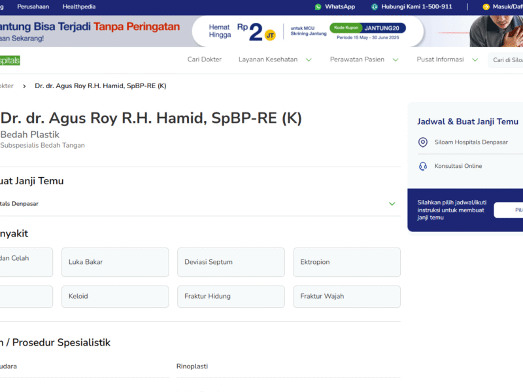This screenshot has width=523, height=392.
Task: Select the Deviasi Septum card
Action: click(231, 262)
